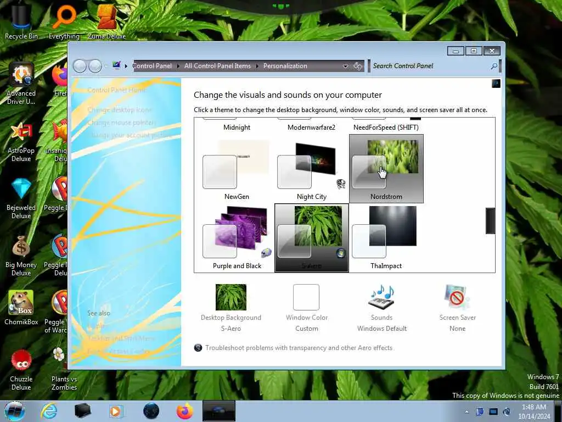The height and width of the screenshot is (422, 562).
Task: Select the Midnight theme label
Action: coord(237,127)
